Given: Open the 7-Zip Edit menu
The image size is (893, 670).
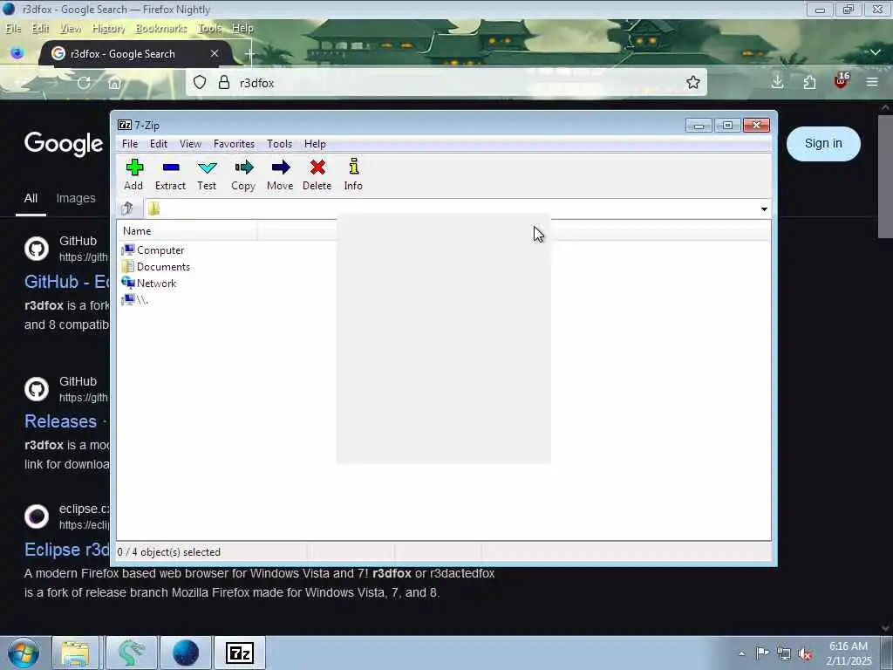Looking at the screenshot, I should tap(159, 144).
